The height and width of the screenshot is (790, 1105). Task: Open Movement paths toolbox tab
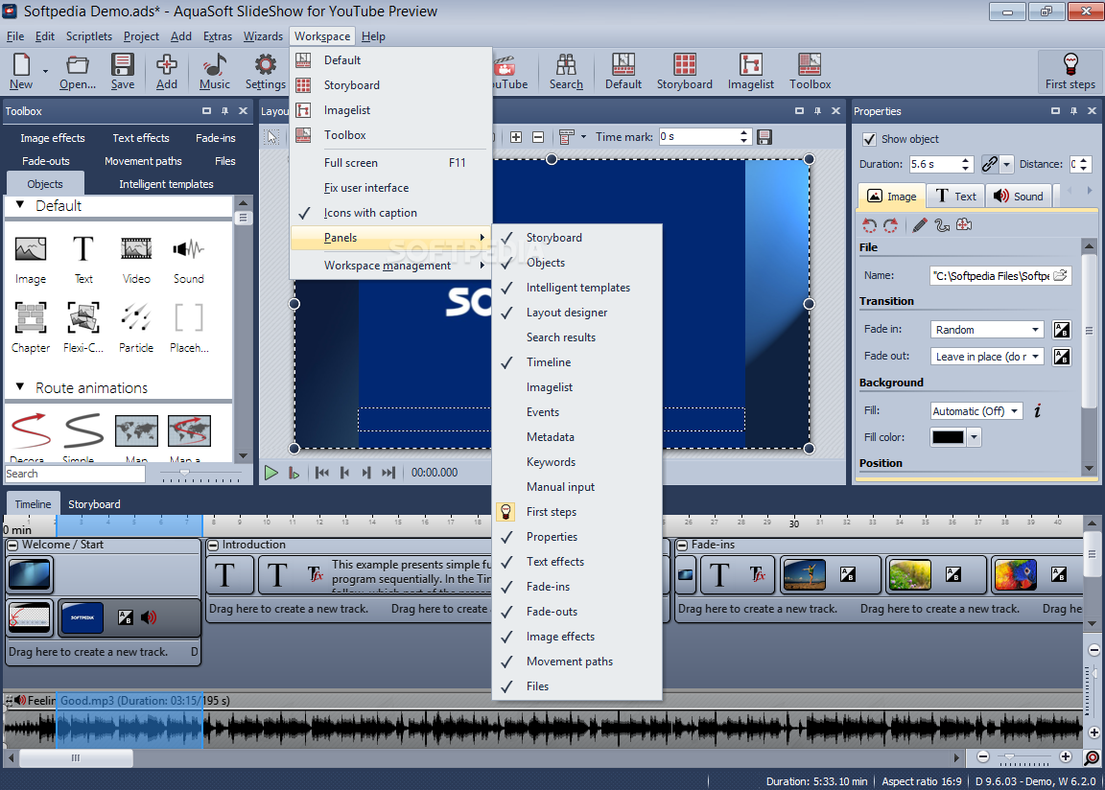click(143, 161)
